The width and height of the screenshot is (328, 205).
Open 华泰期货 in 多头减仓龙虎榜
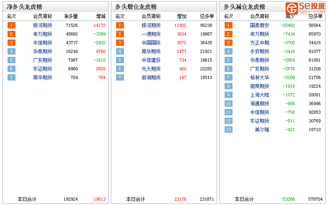click(x=259, y=60)
